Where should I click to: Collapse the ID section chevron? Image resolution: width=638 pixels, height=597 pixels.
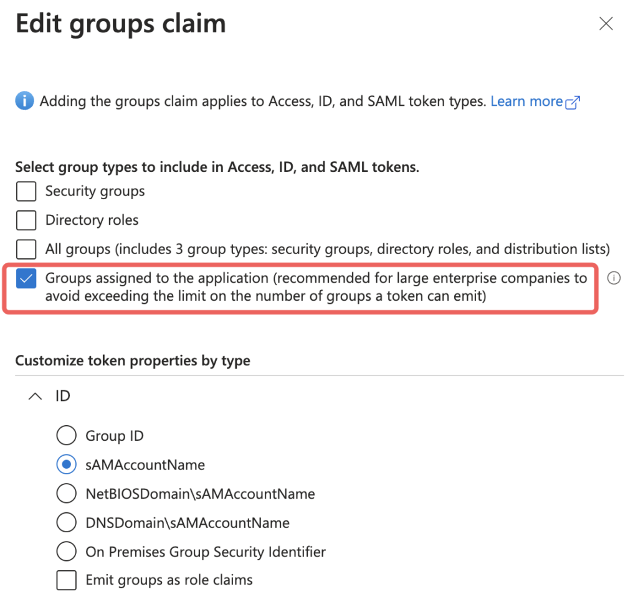(36, 396)
